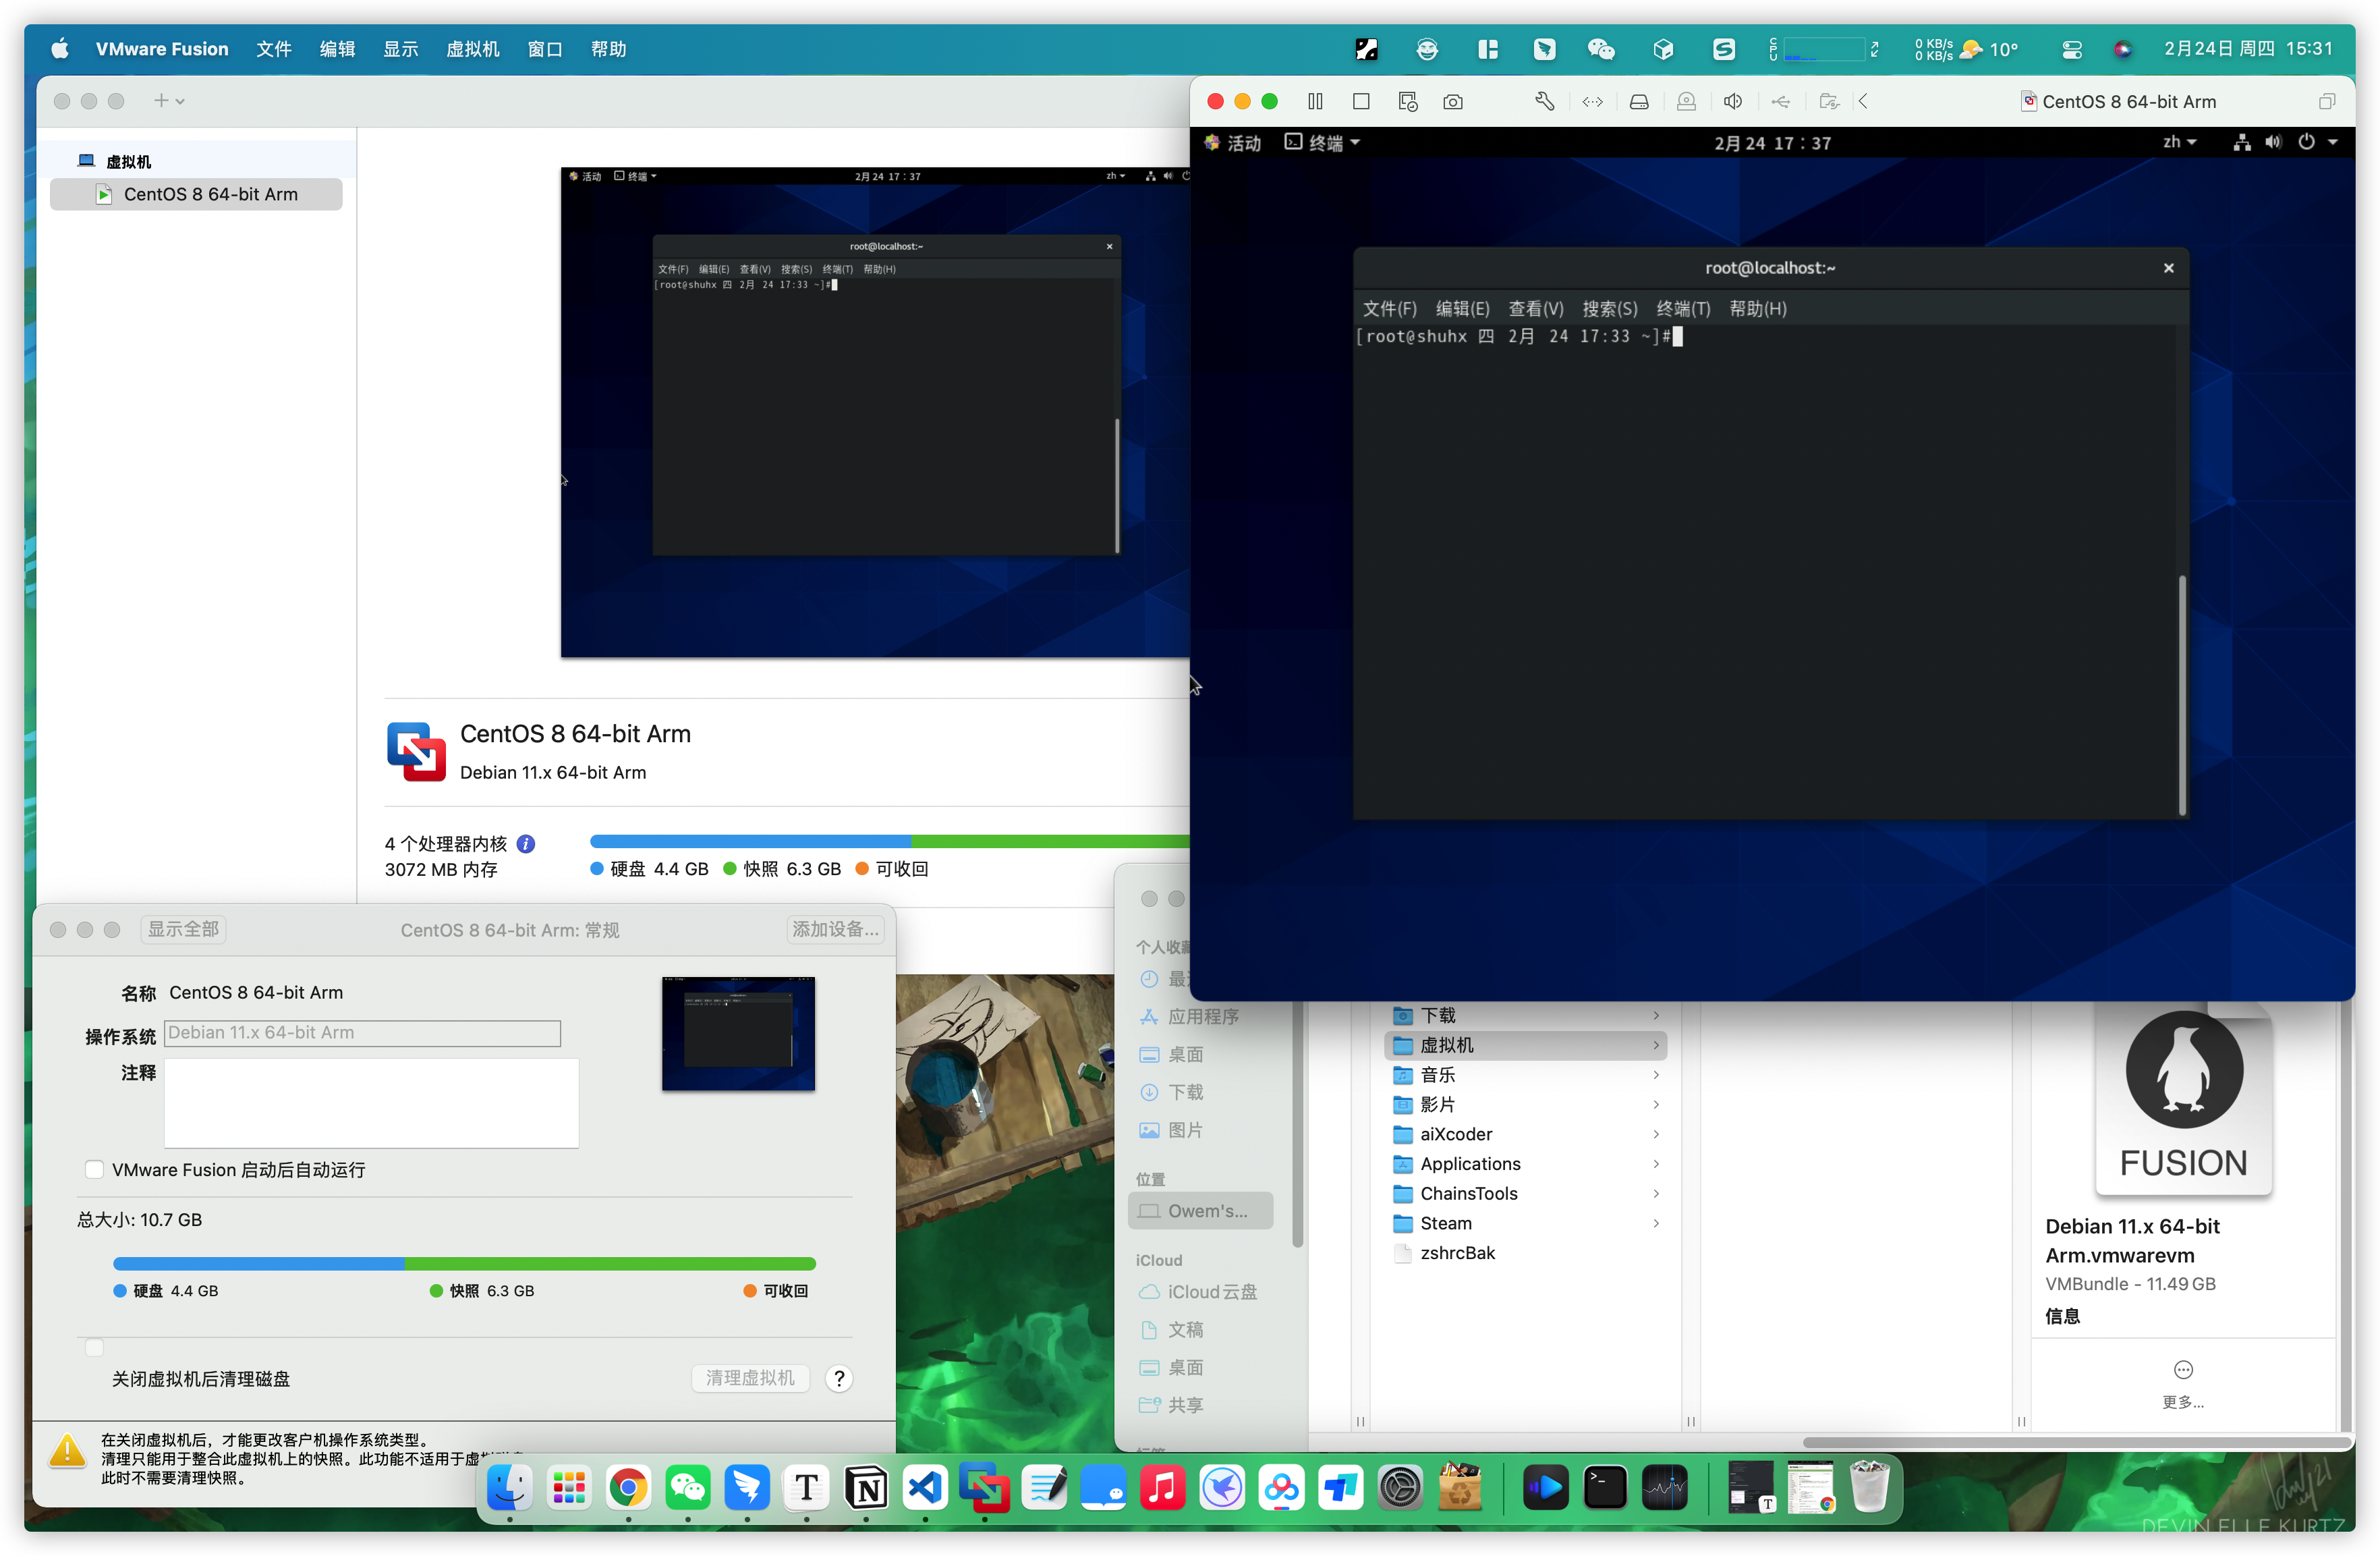Click the sound speaker icon in VM toolbar

pyautogui.click(x=1733, y=101)
